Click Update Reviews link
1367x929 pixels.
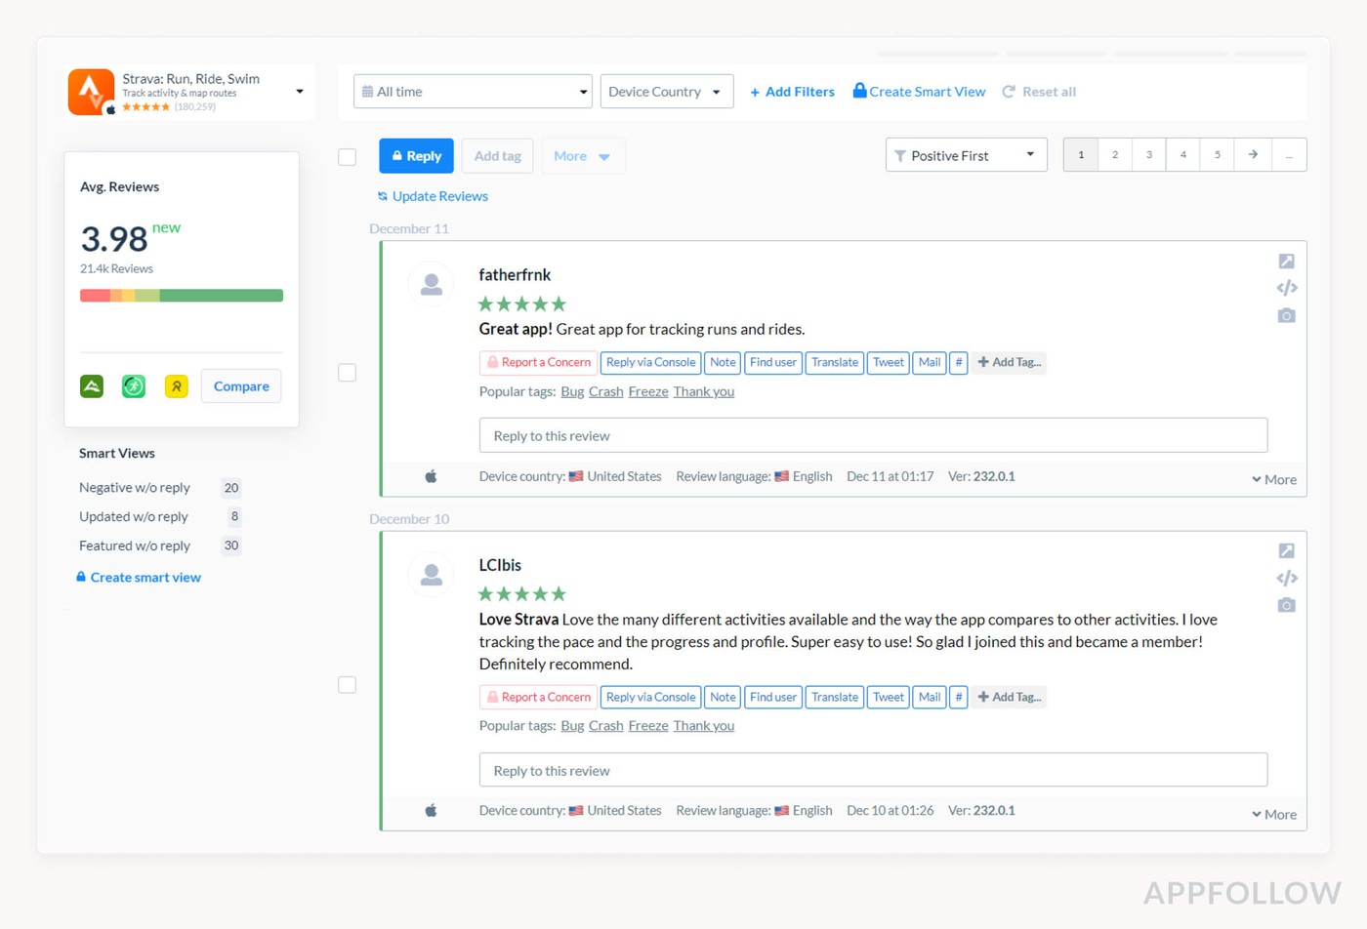(x=433, y=196)
